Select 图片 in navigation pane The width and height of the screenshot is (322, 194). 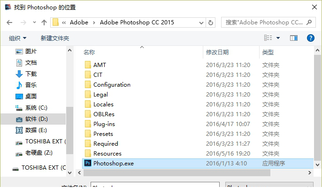coord(31,52)
